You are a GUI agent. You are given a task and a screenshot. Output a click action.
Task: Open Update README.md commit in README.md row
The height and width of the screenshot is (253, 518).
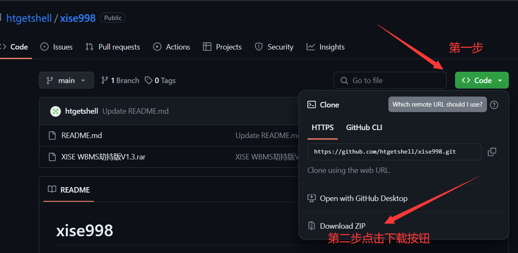267,136
